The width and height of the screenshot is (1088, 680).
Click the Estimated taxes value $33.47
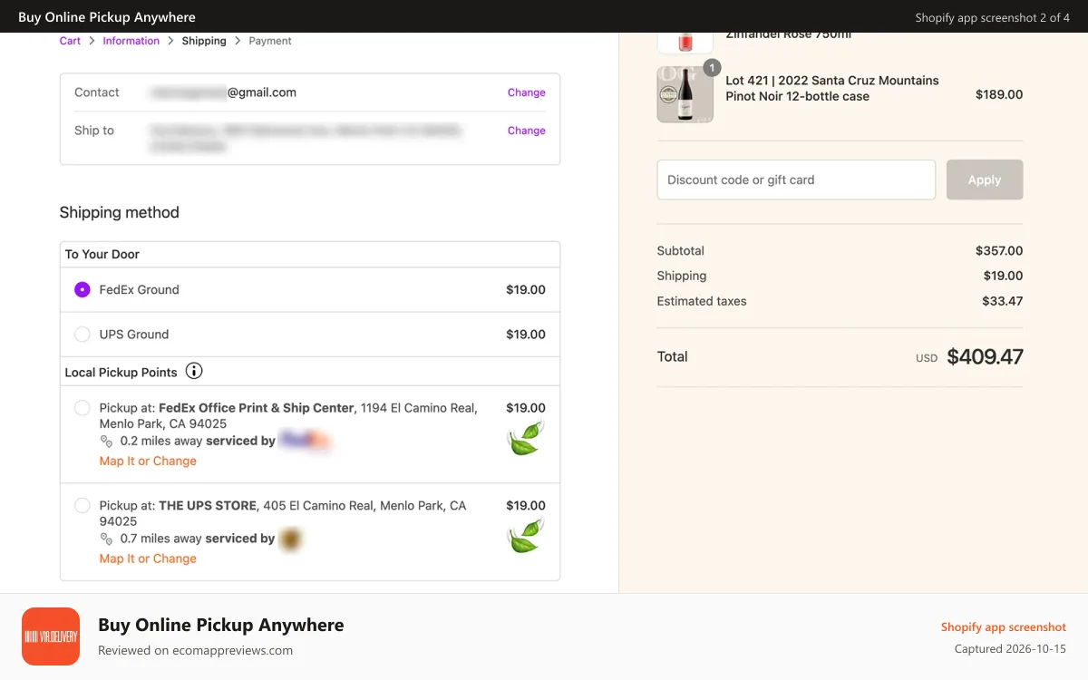tap(1003, 302)
